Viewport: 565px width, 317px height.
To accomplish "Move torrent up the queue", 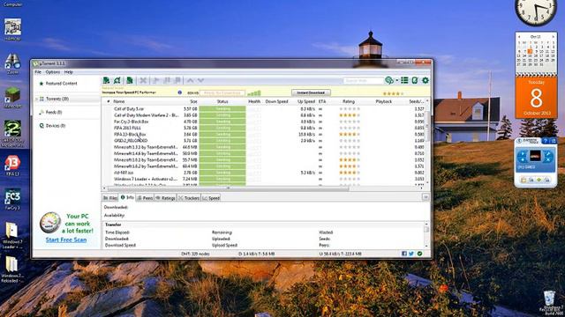I will coord(191,80).
